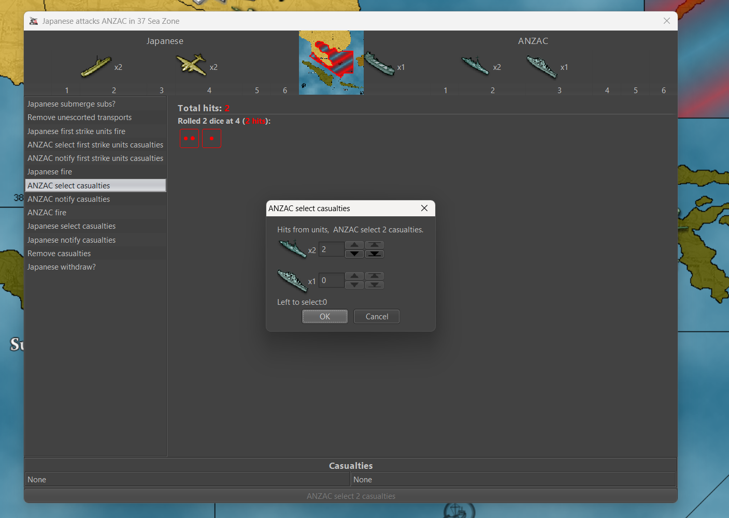729x518 pixels.
Task: Select 'ANZAC fire' step
Action: pyautogui.click(x=95, y=213)
